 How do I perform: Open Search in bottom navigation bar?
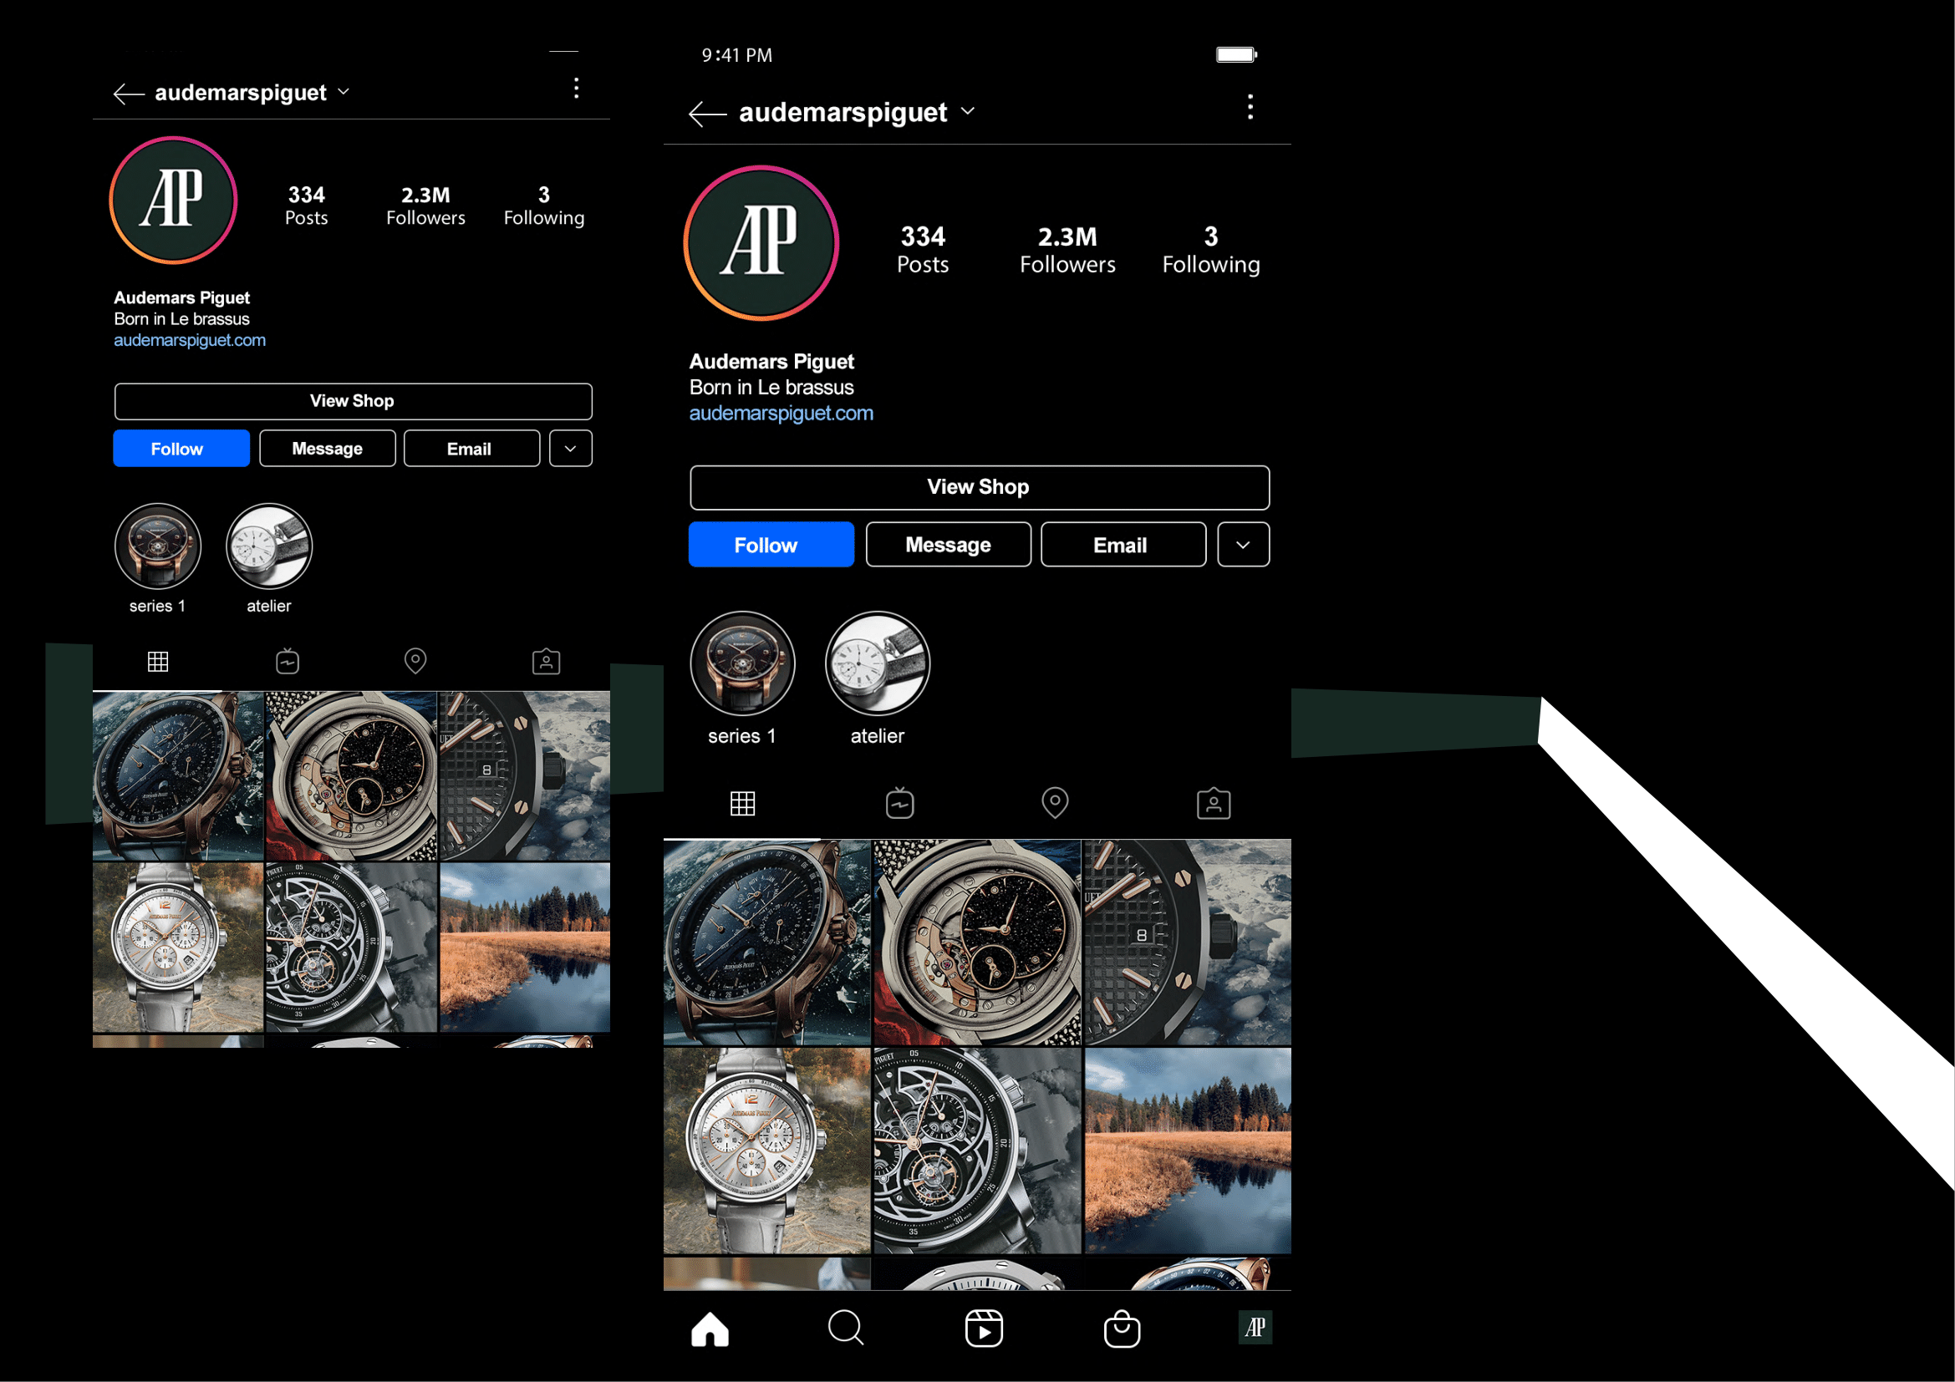[846, 1328]
